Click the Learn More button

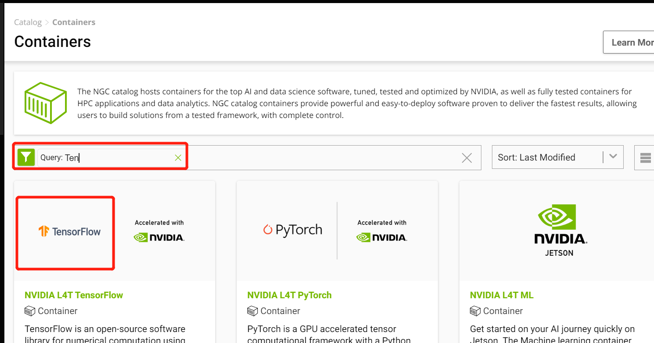click(x=629, y=42)
